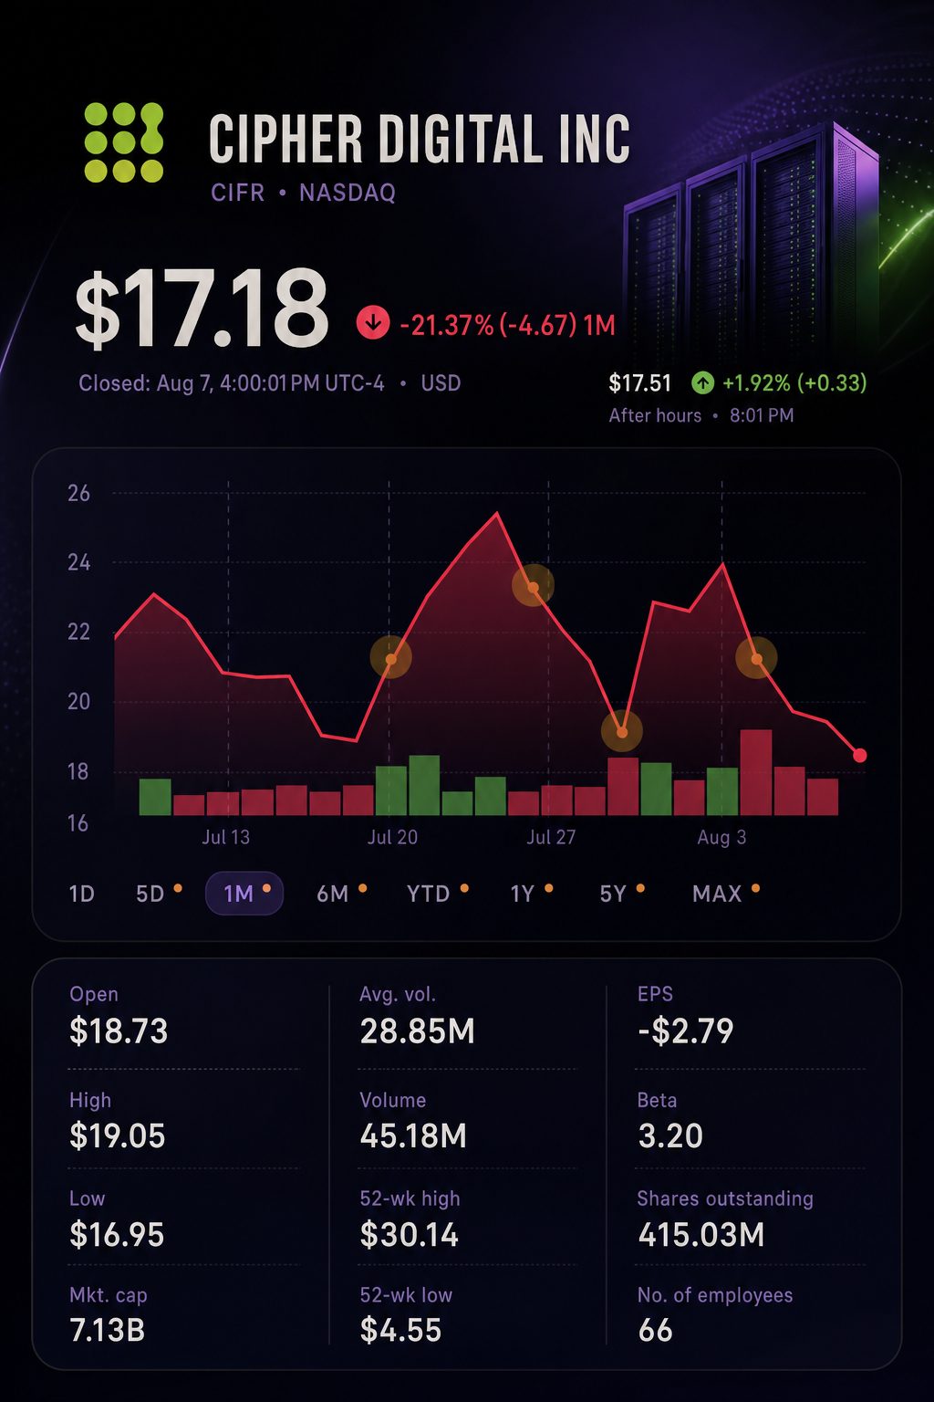The height and width of the screenshot is (1402, 934).
Task: Click the green Cipher Digital logo
Action: click(x=124, y=142)
